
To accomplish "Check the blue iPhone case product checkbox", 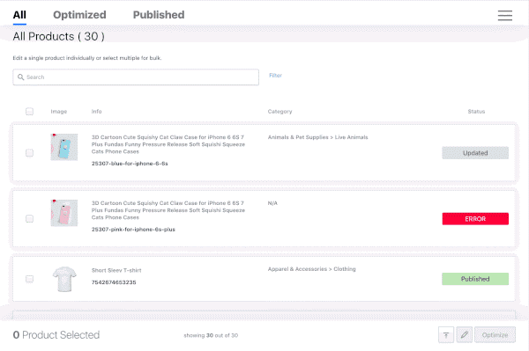I will pos(29,153).
